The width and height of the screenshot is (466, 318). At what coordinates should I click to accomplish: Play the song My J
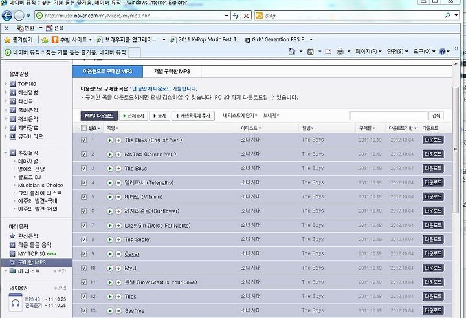tap(110, 268)
